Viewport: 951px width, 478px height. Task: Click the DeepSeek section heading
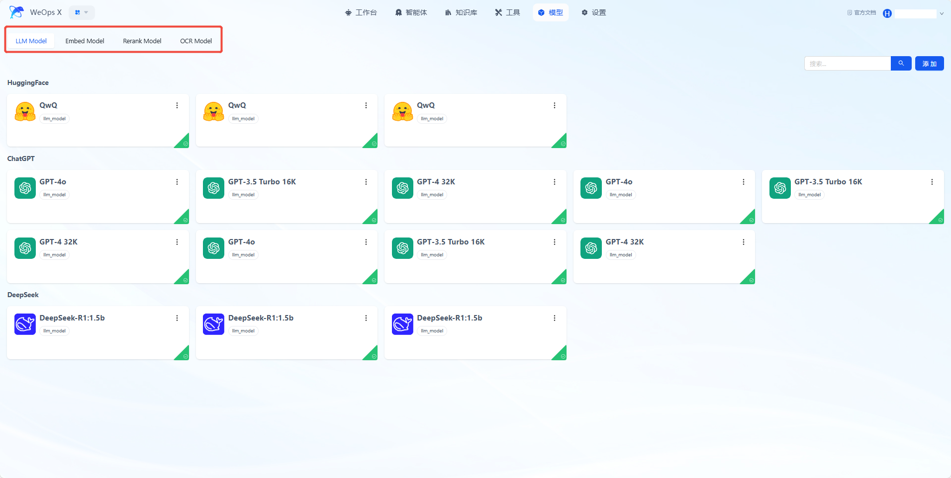(x=23, y=295)
